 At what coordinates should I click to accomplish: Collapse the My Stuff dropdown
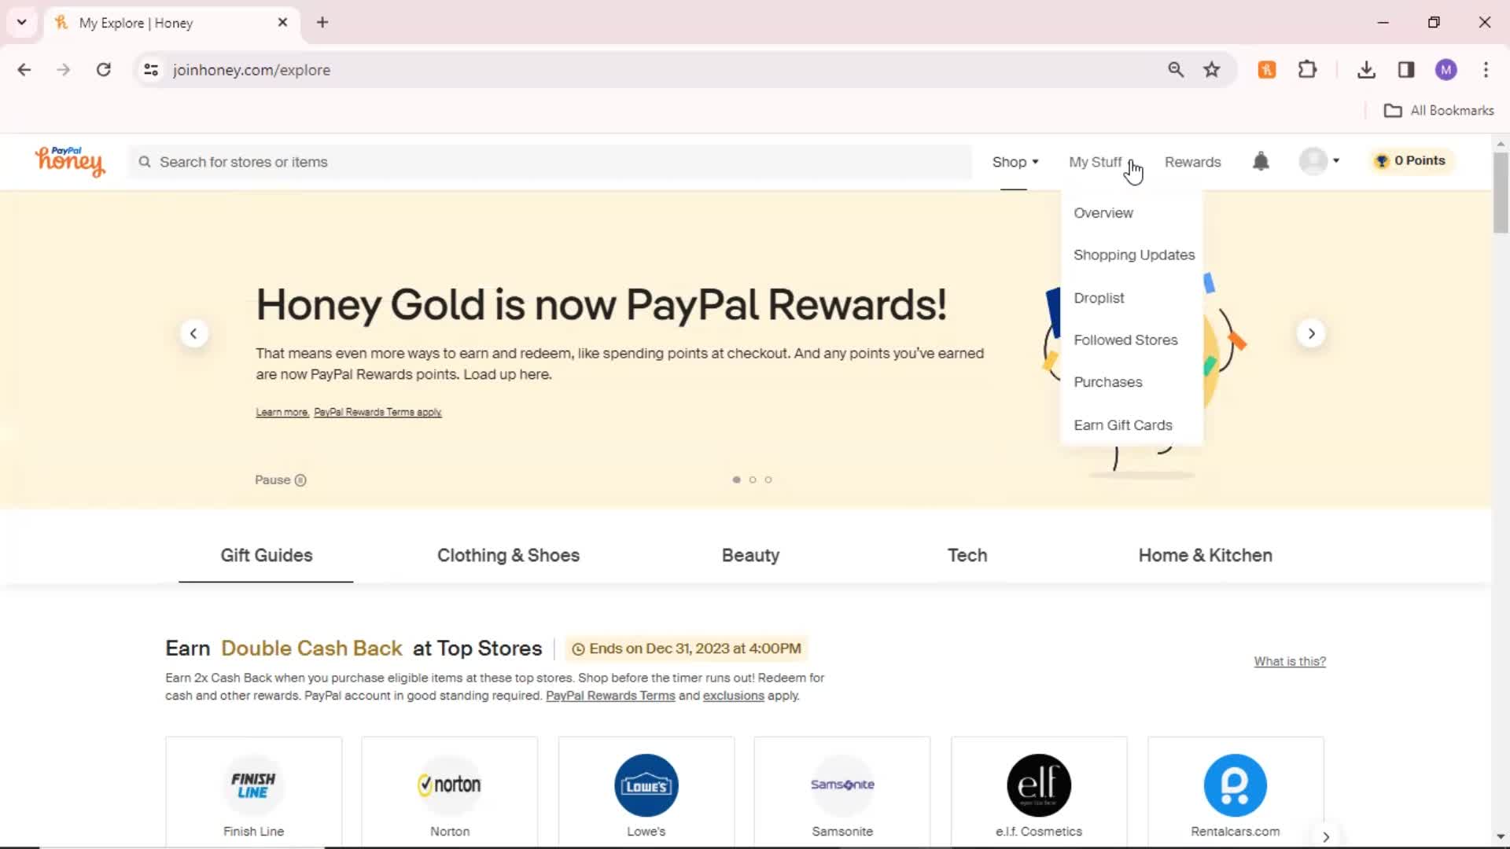pos(1100,162)
